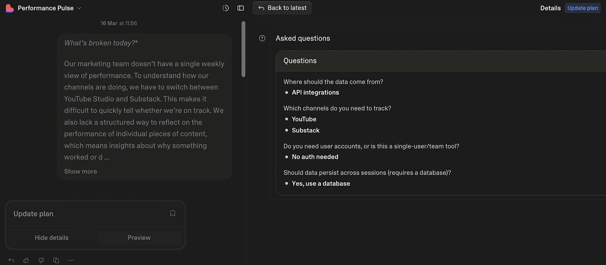Click the reply arrow below message
This screenshot has height=265, width=606.
(11, 260)
